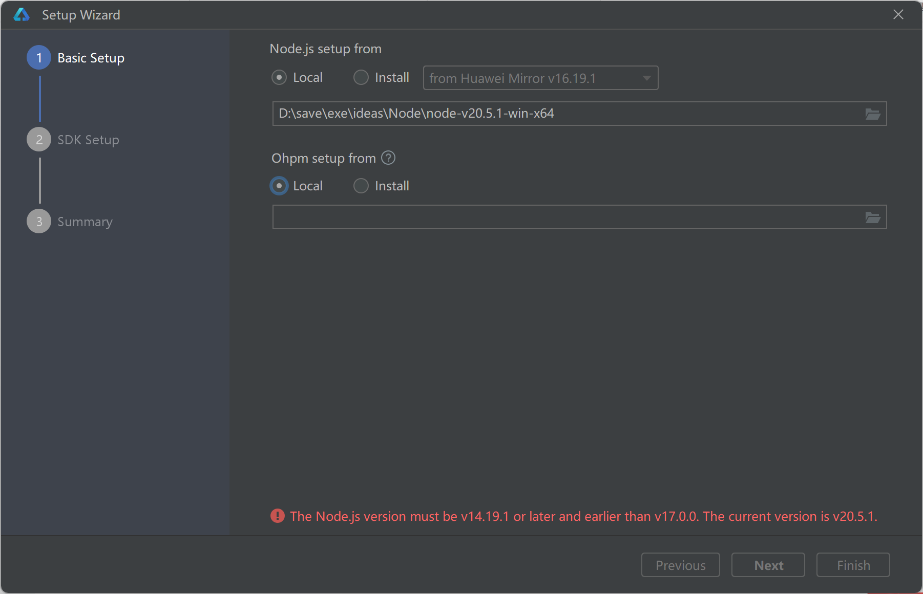923x594 pixels.
Task: Open the Huawei Mirror version dropdown
Action: click(533, 78)
